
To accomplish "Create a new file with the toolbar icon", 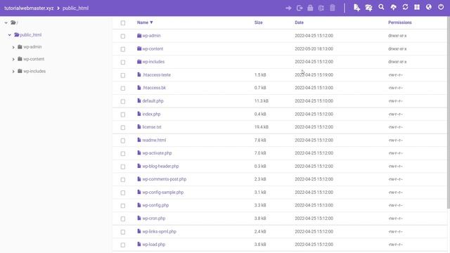I will 356,8.
